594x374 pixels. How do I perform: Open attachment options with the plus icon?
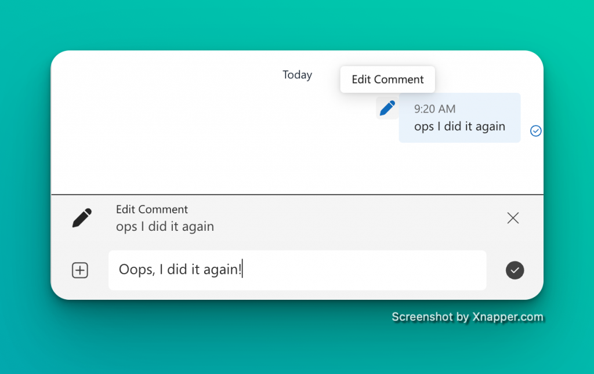point(79,270)
